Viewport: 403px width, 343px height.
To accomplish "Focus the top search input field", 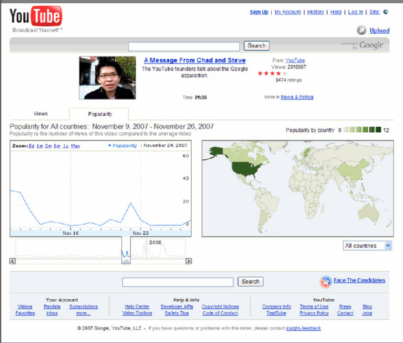I will [x=184, y=46].
